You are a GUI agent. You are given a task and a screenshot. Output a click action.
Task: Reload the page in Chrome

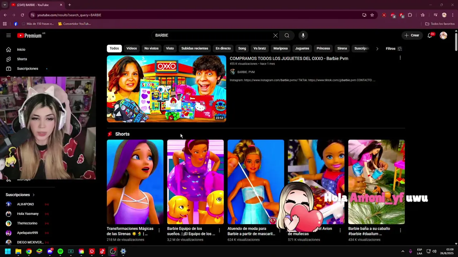(22, 15)
